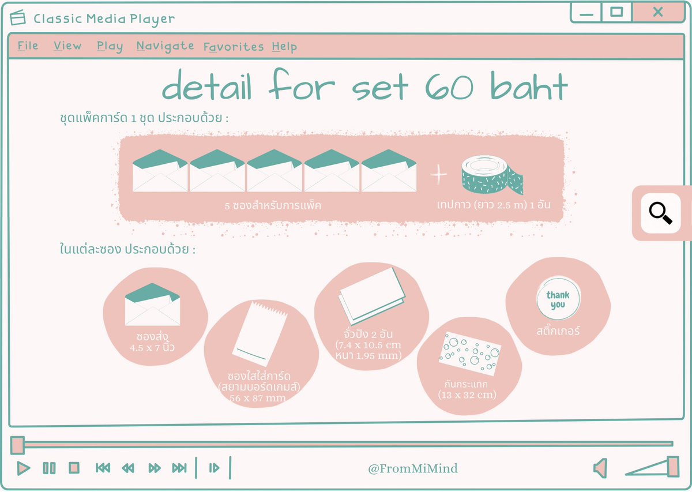Mute using the speaker icon
This screenshot has height=492, width=692.
[600, 468]
